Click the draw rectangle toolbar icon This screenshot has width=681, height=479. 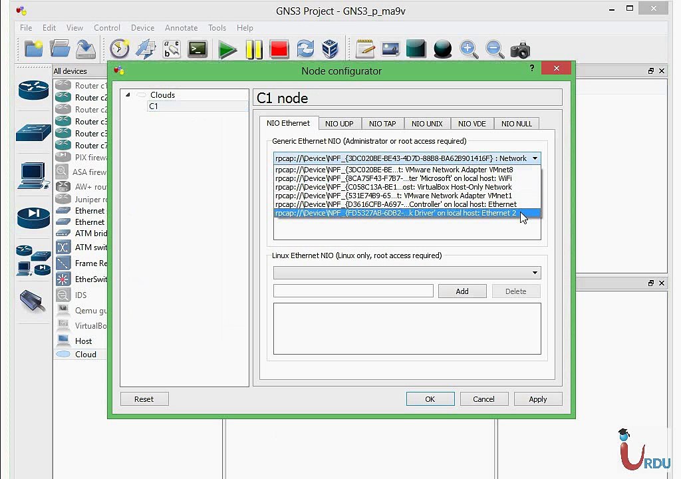tap(416, 49)
